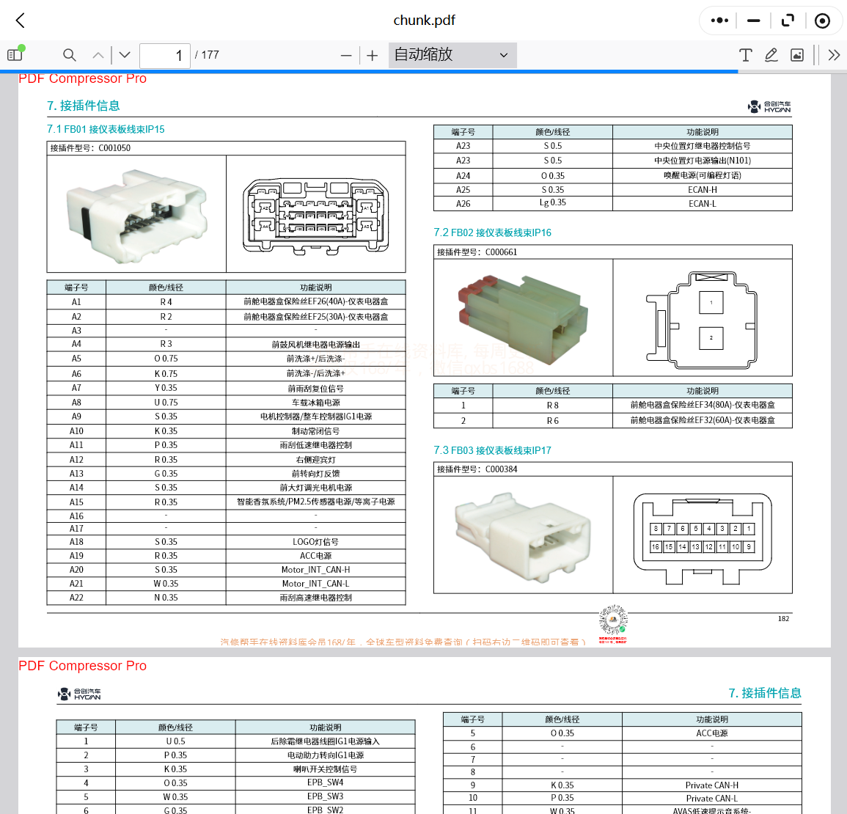Open the find in document search icon
847x814 pixels.
(x=69, y=55)
